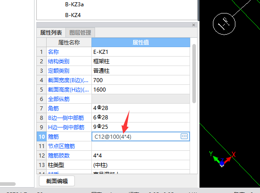Open 截面编辑 button

pyautogui.click(x=57, y=181)
